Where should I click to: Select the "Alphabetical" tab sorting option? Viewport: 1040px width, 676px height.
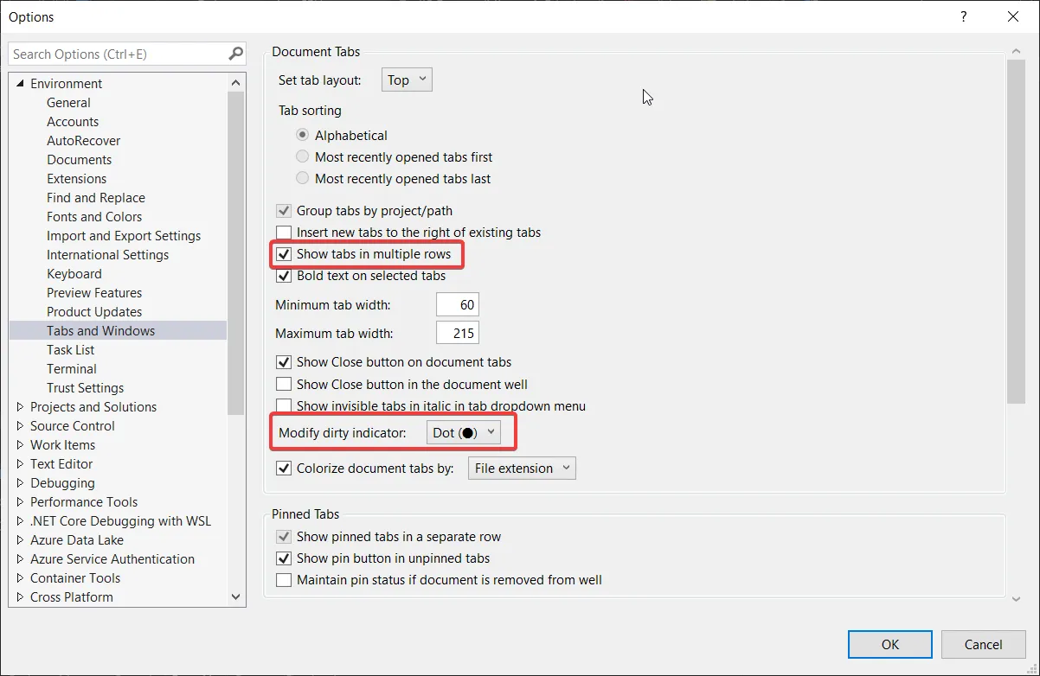point(302,135)
